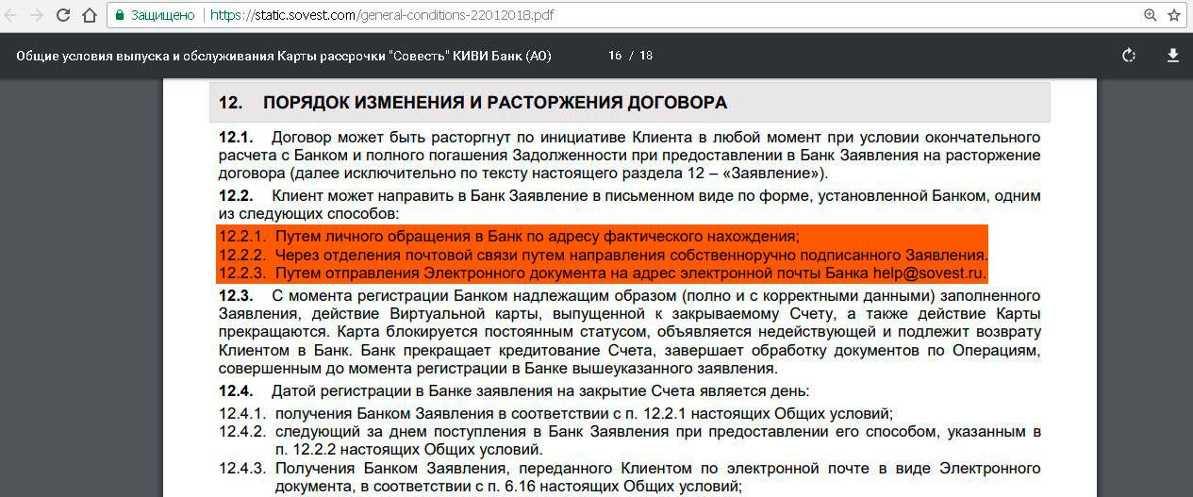The width and height of the screenshot is (1193, 497).
Task: Click total page count 18 in toolbar
Action: (646, 56)
